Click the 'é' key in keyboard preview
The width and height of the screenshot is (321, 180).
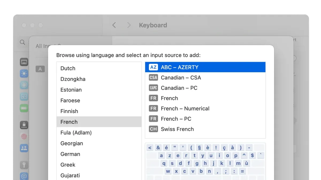tap(167, 148)
